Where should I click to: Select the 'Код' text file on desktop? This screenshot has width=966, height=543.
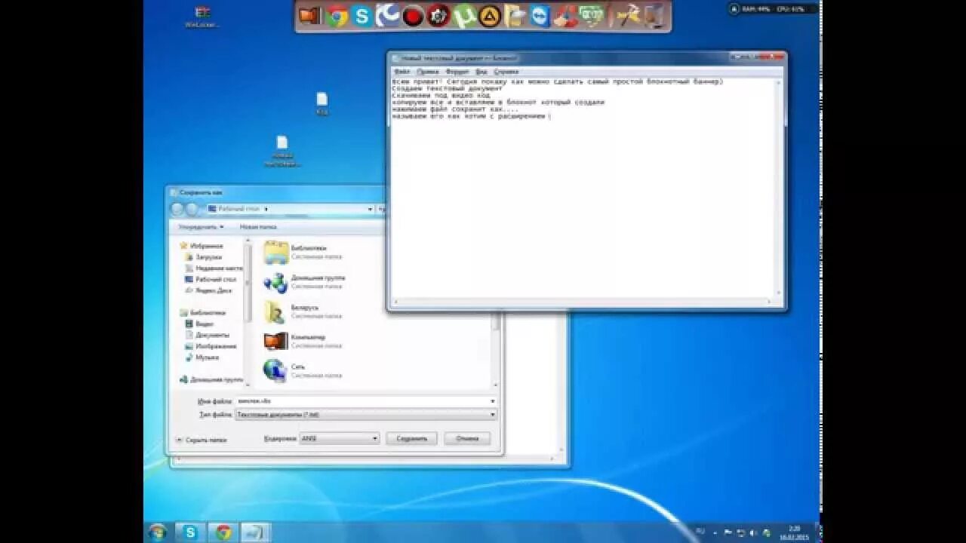pos(322,103)
